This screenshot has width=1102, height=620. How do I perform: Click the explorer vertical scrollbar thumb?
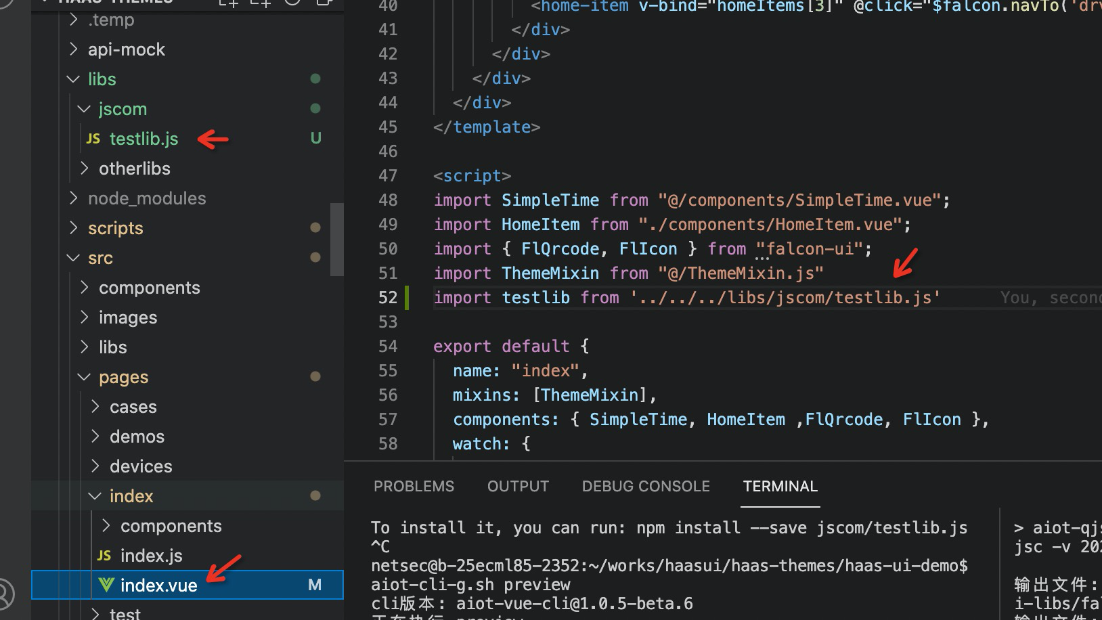(x=336, y=240)
